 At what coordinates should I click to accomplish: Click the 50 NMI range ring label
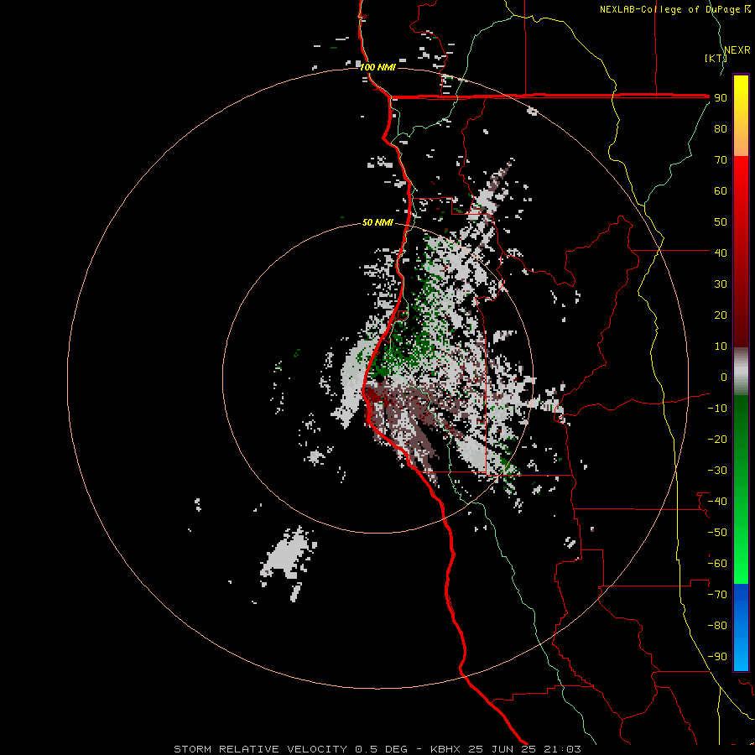(377, 222)
